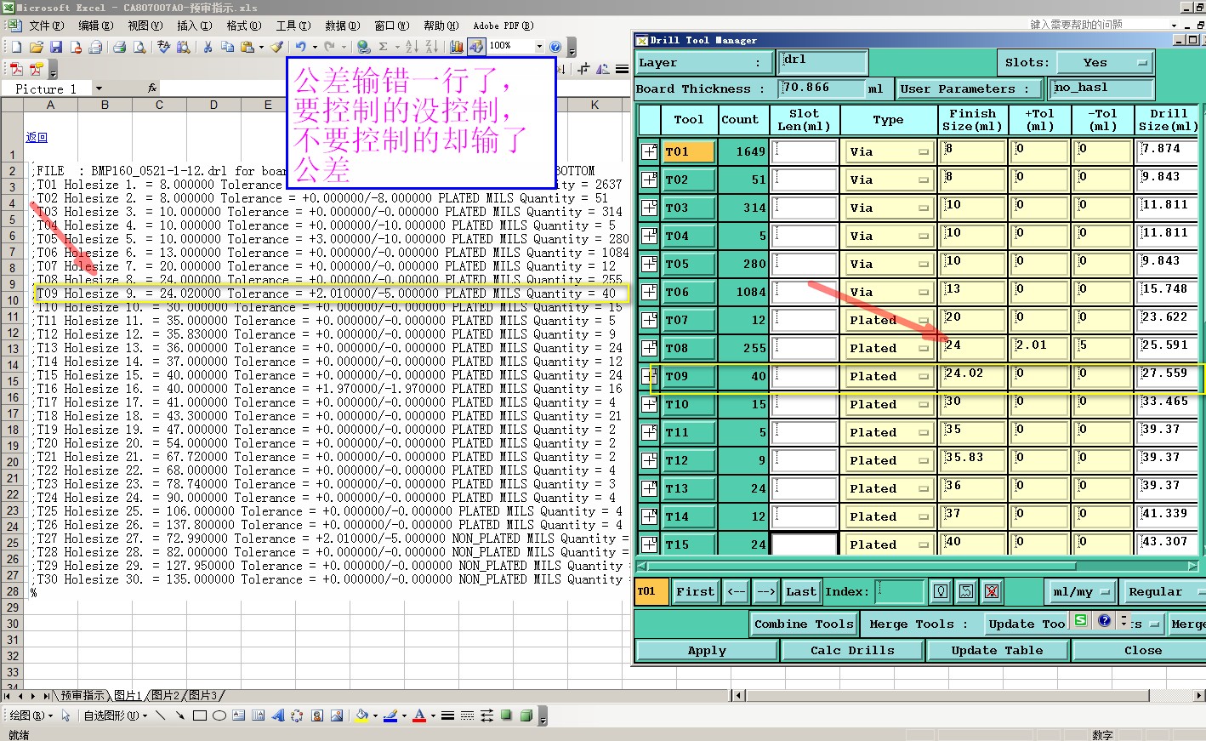Click the Combine Tools button
This screenshot has width=1206, height=741.
(x=804, y=624)
